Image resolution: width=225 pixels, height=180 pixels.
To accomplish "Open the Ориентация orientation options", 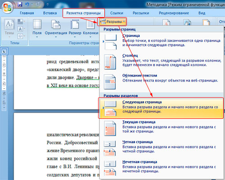I will 56,28.
